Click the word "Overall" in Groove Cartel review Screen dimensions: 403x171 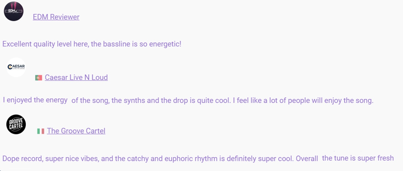307,159
